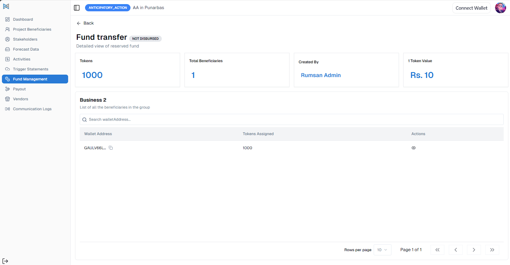Go to previous page

tap(455, 250)
